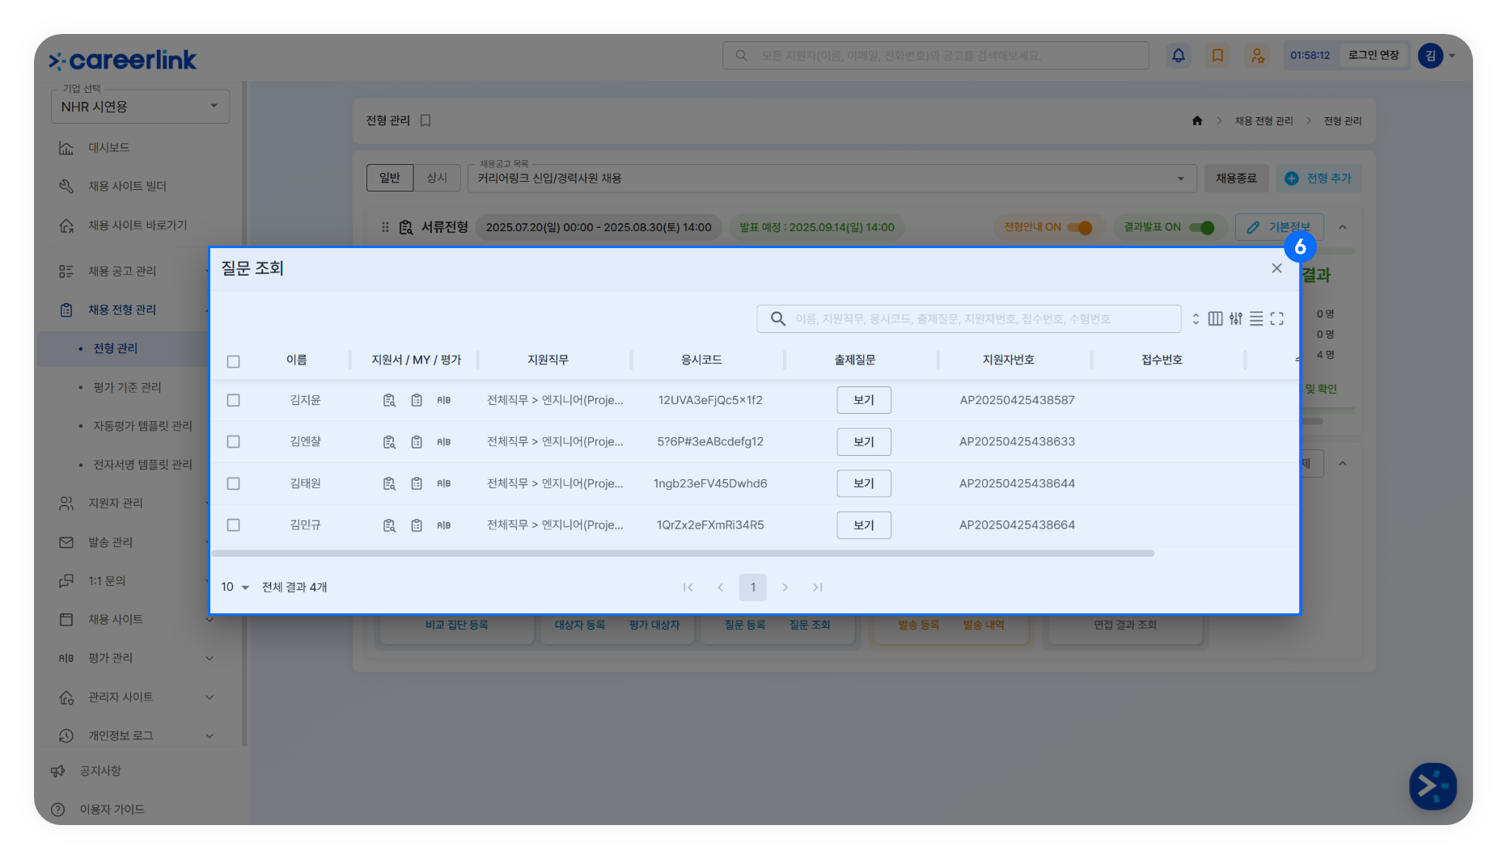Click the sort arrows icon beside the search box
The height and width of the screenshot is (859, 1507).
pyautogui.click(x=1196, y=318)
